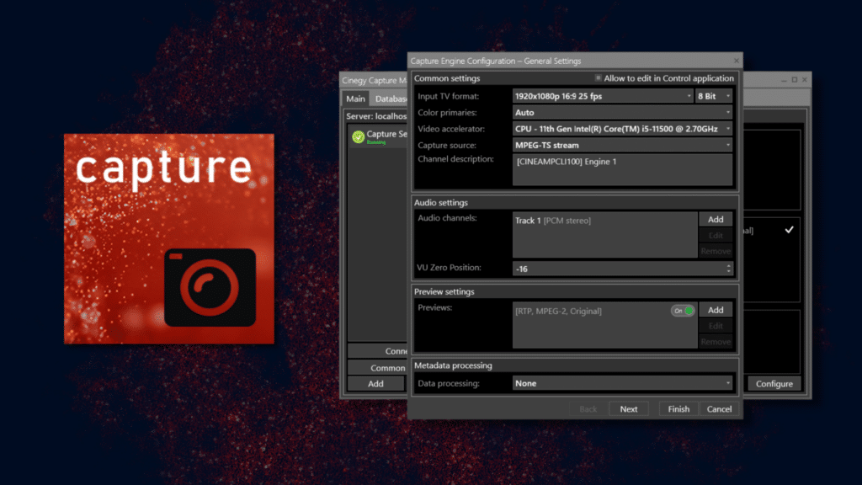This screenshot has width=862, height=485.
Task: Open the 8 Bit depth dropdown
Action: tap(714, 96)
